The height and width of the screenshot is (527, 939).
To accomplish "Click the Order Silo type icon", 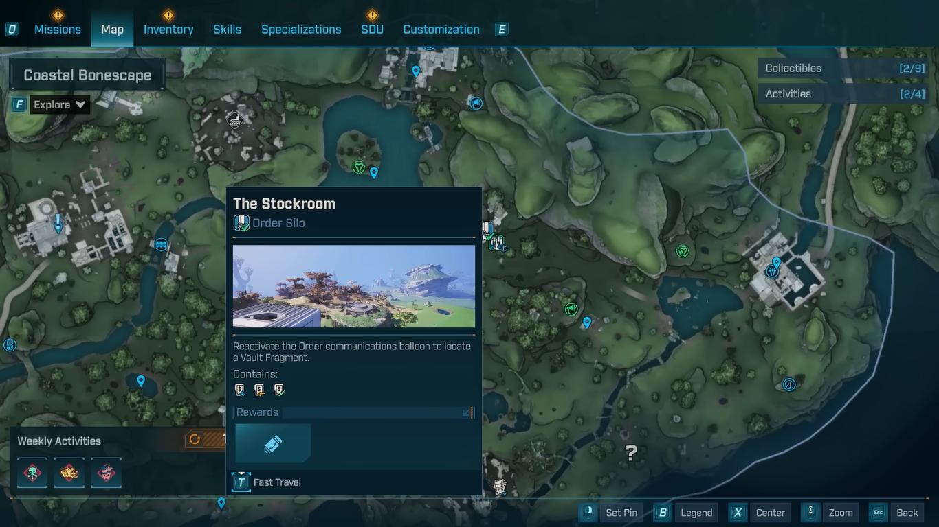I will [x=241, y=222].
